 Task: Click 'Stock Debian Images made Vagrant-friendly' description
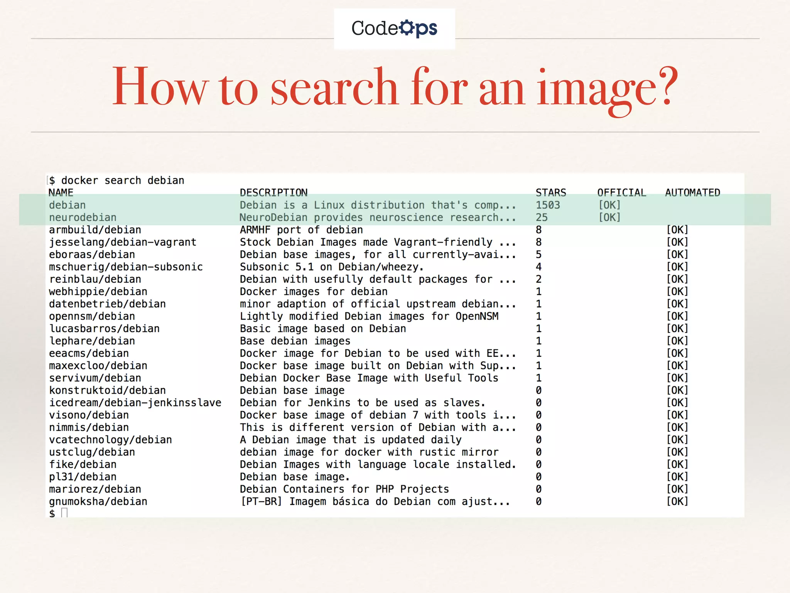378,242
